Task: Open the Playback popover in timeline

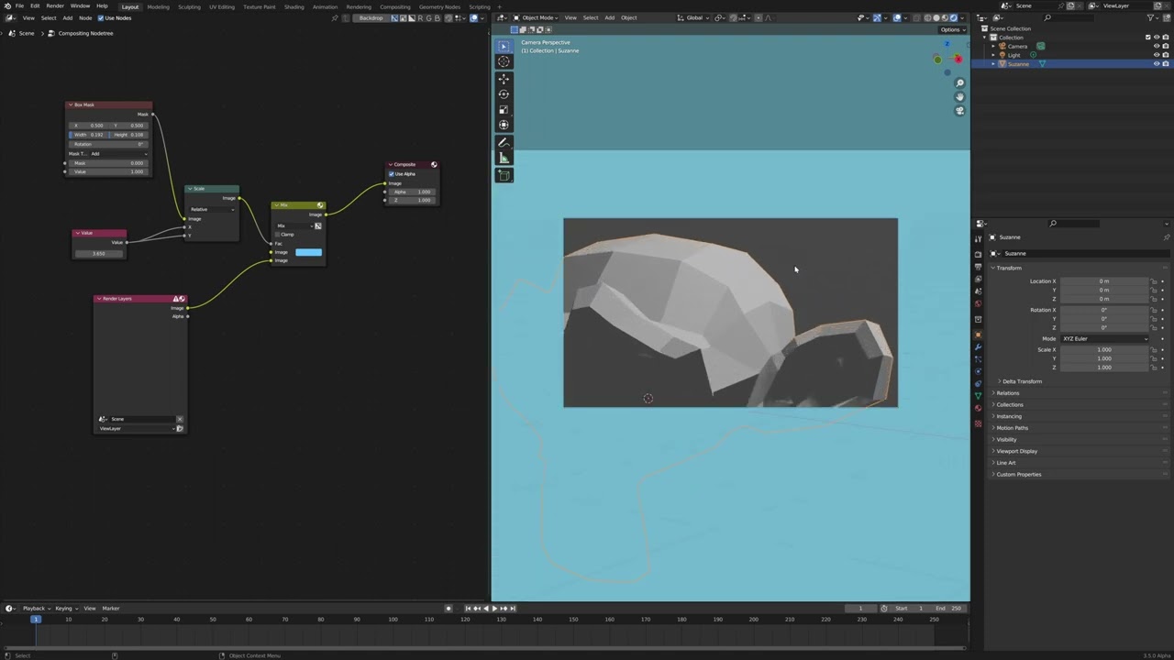Action: coord(36,609)
